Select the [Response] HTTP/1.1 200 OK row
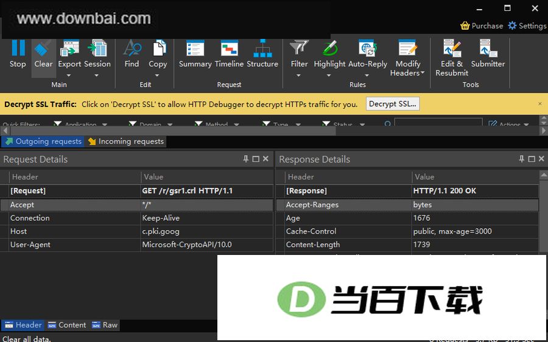Image resolution: width=548 pixels, height=342 pixels. [x=407, y=191]
